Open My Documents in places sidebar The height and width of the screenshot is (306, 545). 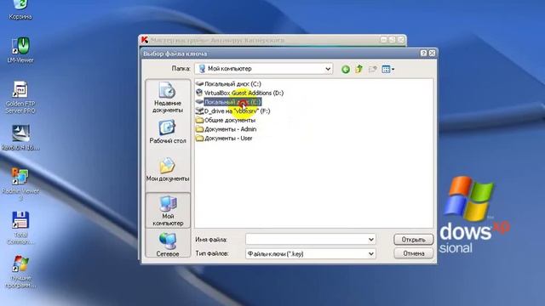[168, 170]
